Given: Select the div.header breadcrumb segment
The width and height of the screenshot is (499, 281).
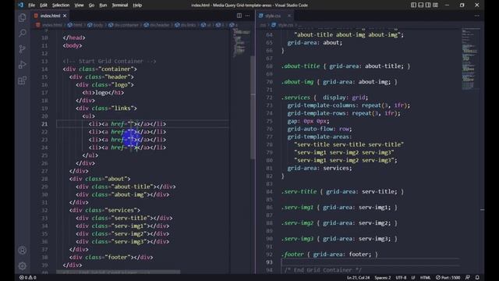Looking at the screenshot, I should click(x=157, y=25).
